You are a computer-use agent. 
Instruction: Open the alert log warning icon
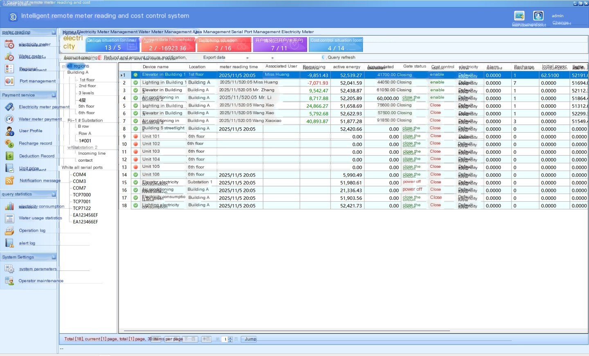coord(9,243)
